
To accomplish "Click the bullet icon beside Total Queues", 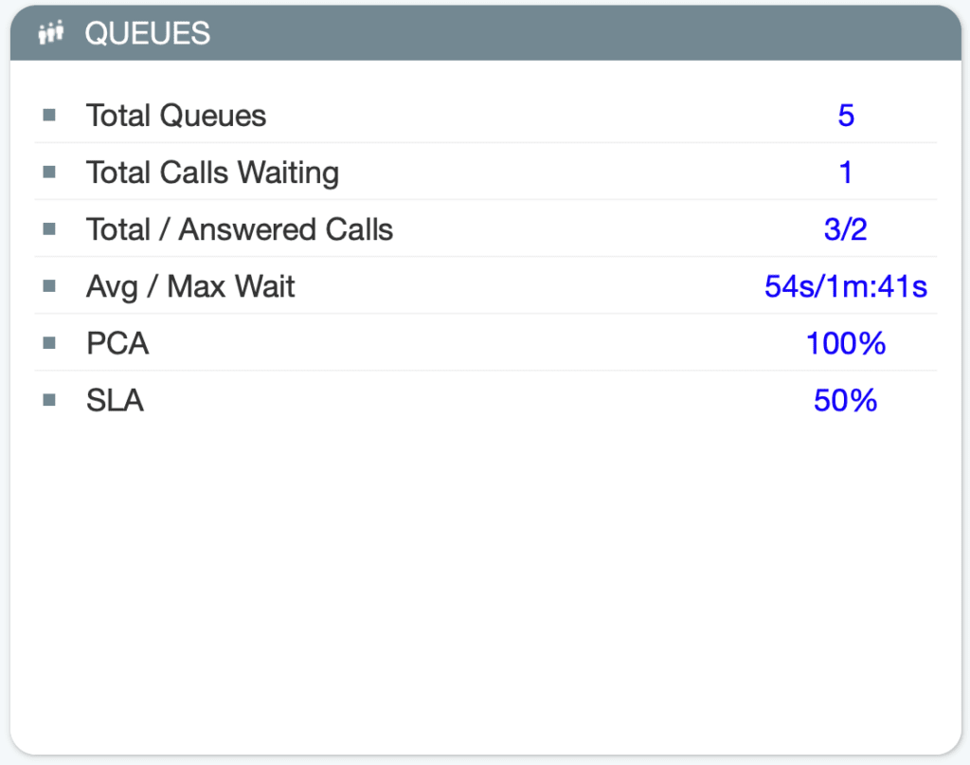I will (x=49, y=115).
